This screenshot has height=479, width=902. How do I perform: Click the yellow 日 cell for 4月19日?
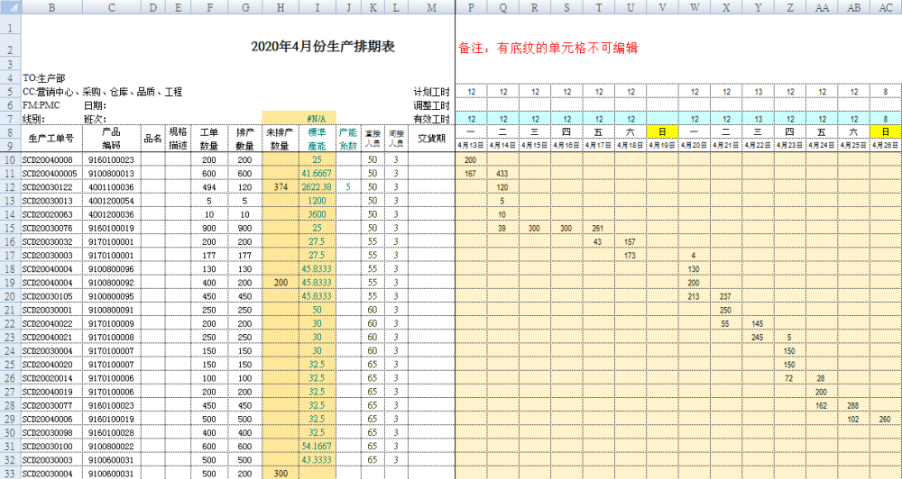pyautogui.click(x=663, y=132)
